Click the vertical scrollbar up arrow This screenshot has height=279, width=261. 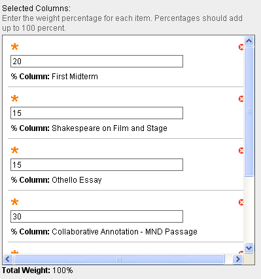tap(249, 41)
